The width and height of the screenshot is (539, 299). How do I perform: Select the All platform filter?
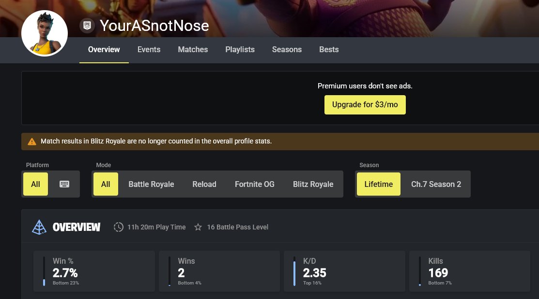click(36, 184)
